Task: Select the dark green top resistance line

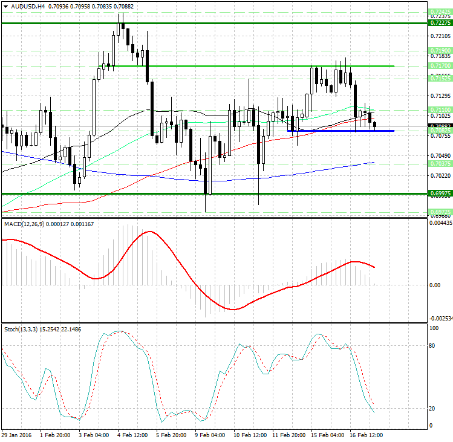Action: coord(212,23)
